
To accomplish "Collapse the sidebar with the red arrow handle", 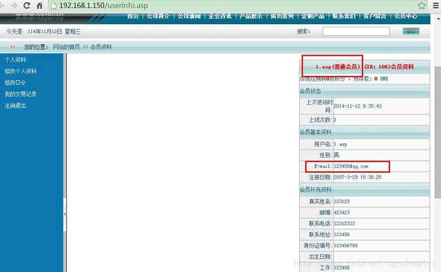I will tap(65, 214).
